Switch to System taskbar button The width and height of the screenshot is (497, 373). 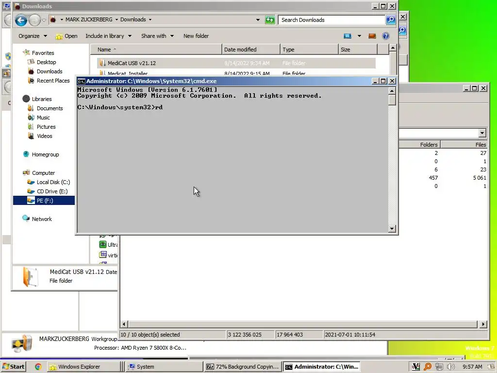point(164,367)
